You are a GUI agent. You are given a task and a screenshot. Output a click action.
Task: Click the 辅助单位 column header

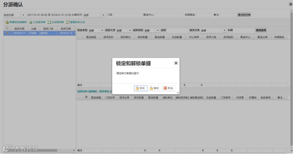coord(168,98)
